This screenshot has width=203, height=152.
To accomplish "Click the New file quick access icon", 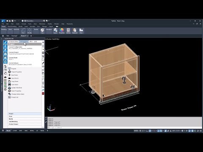I will 7,21.
